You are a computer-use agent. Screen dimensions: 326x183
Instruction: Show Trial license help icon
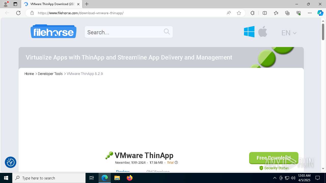tap(176, 163)
